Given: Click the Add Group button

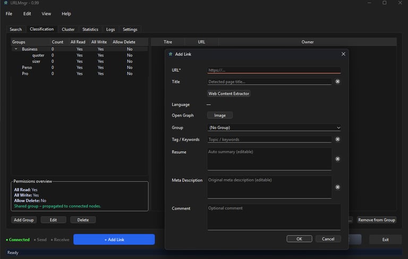Looking at the screenshot, I should (x=24, y=220).
